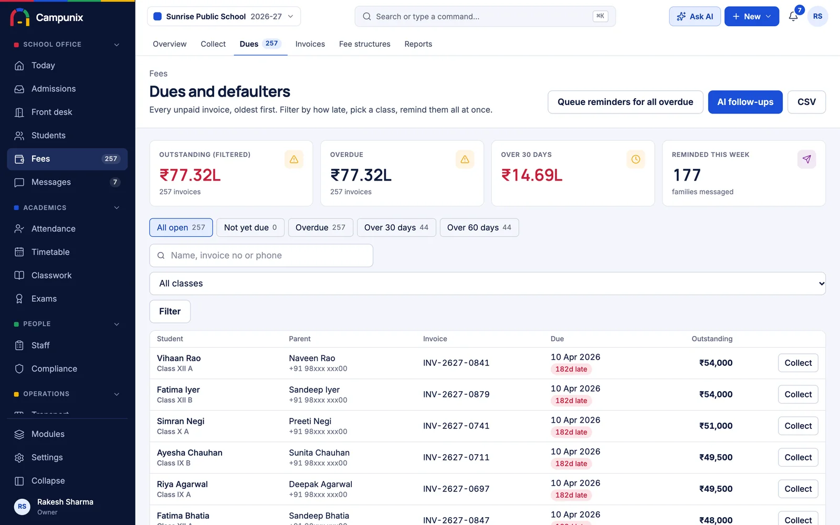This screenshot has height=525, width=840.
Task: Export dues as CSV
Action: (807, 102)
